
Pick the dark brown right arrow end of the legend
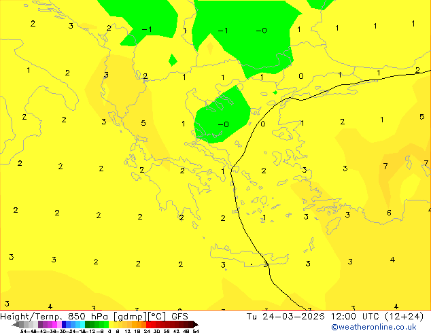pos(196,325)
